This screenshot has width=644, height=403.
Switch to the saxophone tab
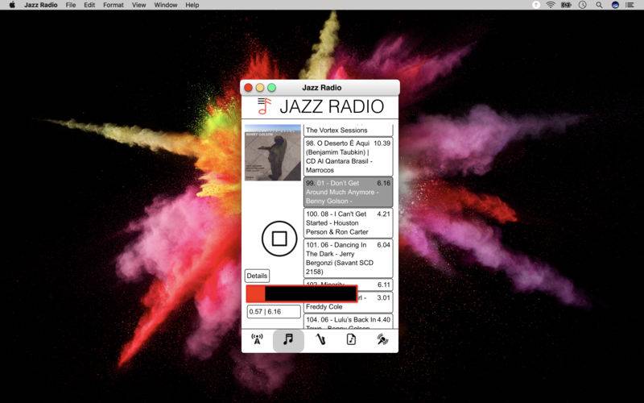pos(320,339)
